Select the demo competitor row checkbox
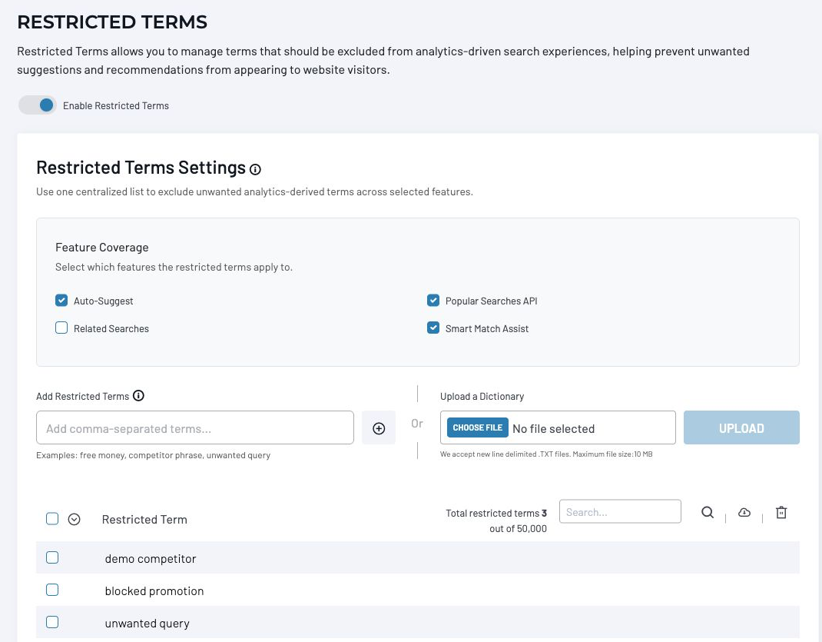Screen dimensions: 822x642 point(52,557)
